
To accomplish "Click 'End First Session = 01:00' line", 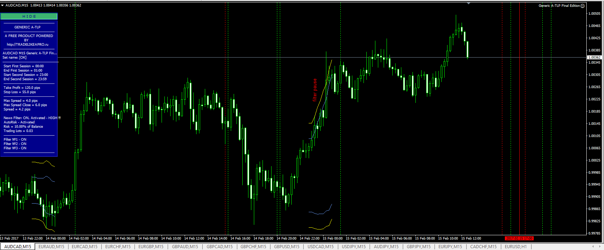I will [23, 71].
